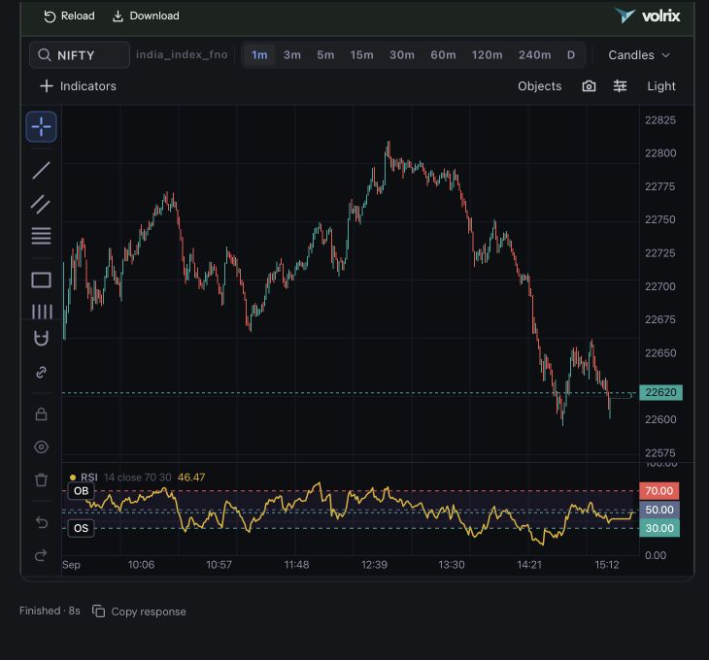Select the crosshair cursor tool
Screen dimensions: 709x660
[x=41, y=127]
